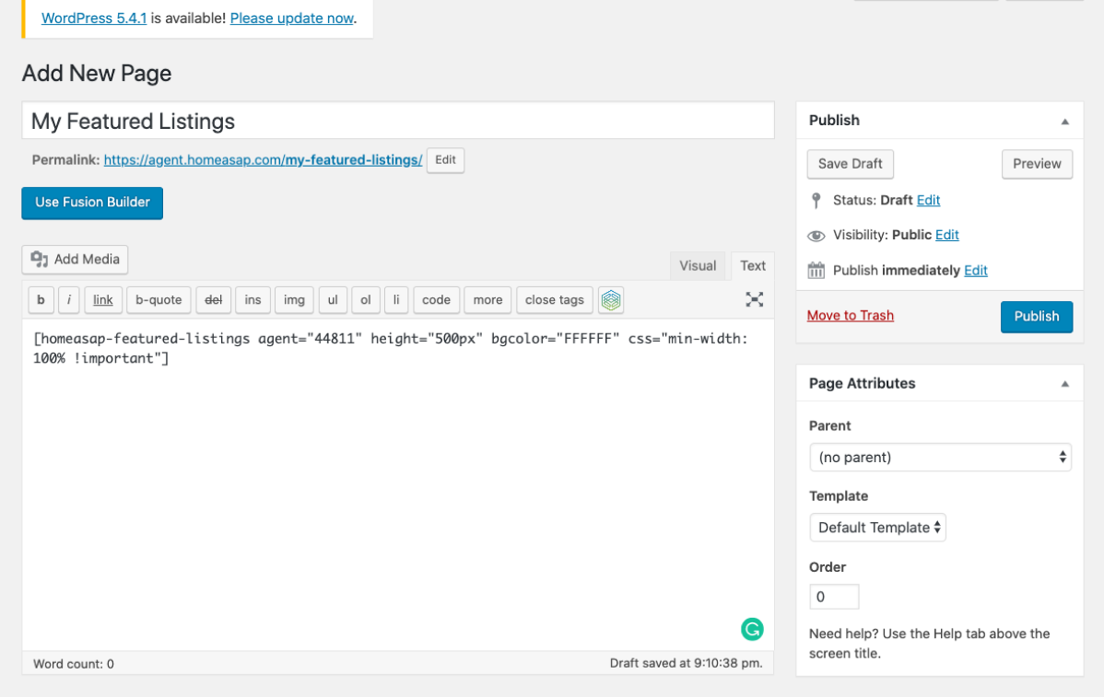Move the page to Trash
This screenshot has height=697, width=1104.
(850, 316)
